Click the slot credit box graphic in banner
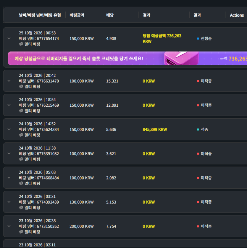Screen dimensions: 247x248 pos(181,58)
